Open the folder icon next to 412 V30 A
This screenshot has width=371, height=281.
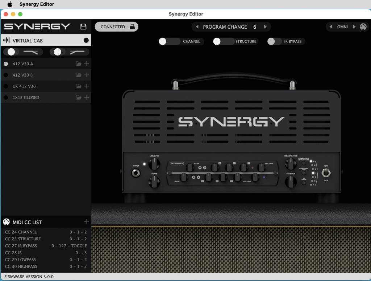[79, 64]
